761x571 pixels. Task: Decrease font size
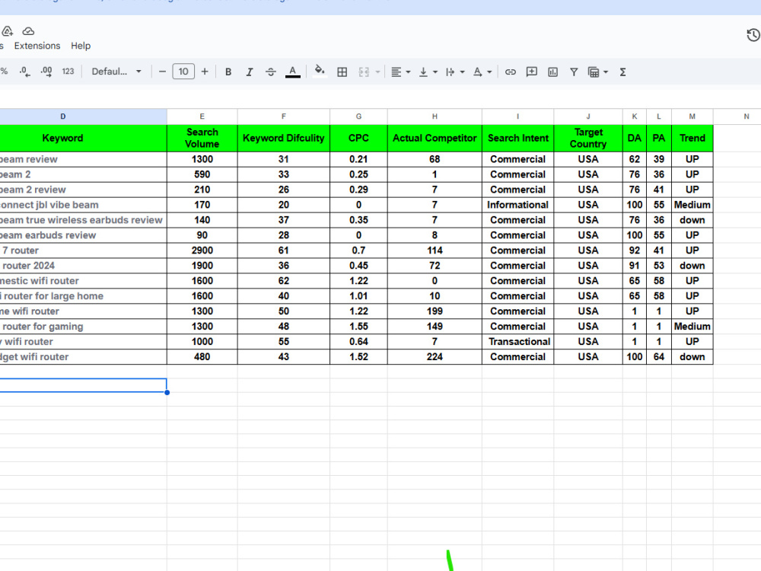coord(162,72)
